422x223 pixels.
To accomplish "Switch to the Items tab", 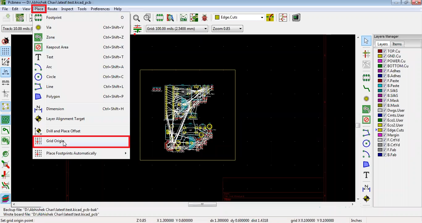I will pyautogui.click(x=397, y=44).
